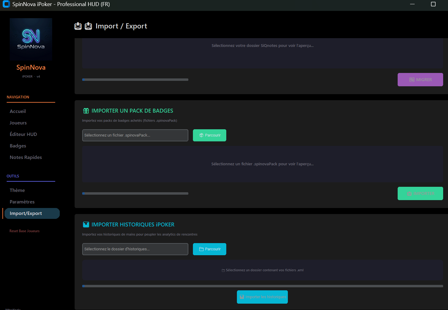Image resolution: width=448 pixels, height=310 pixels.
Task: Click the gift icon beside Importer un pack de badges
Action: pos(86,111)
